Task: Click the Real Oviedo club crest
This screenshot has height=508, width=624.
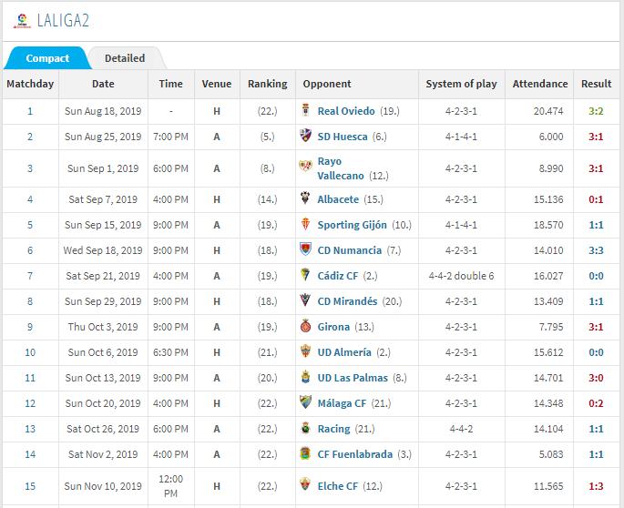Action: (x=306, y=110)
